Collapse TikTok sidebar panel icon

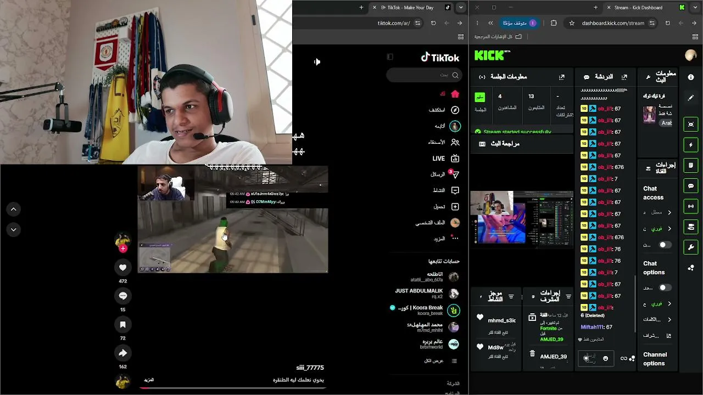click(390, 57)
